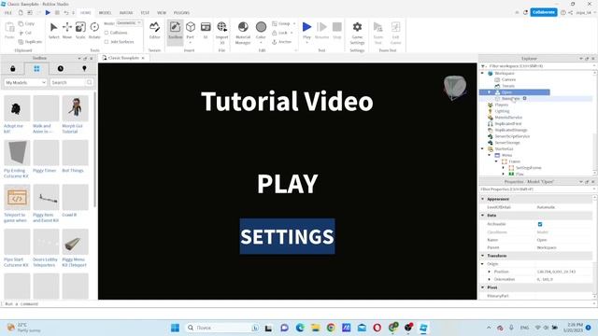Choose the Scale tool
The height and width of the screenshot is (336, 598).
pyautogui.click(x=80, y=31)
